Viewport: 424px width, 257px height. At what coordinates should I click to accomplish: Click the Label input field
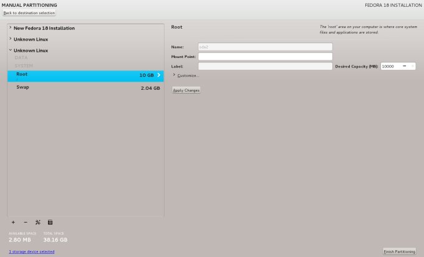[265, 66]
